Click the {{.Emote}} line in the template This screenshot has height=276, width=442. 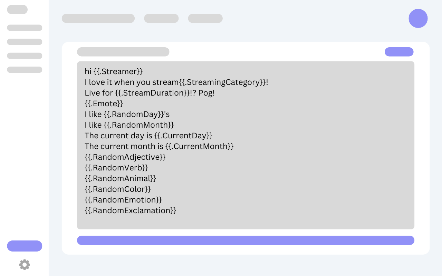(104, 104)
